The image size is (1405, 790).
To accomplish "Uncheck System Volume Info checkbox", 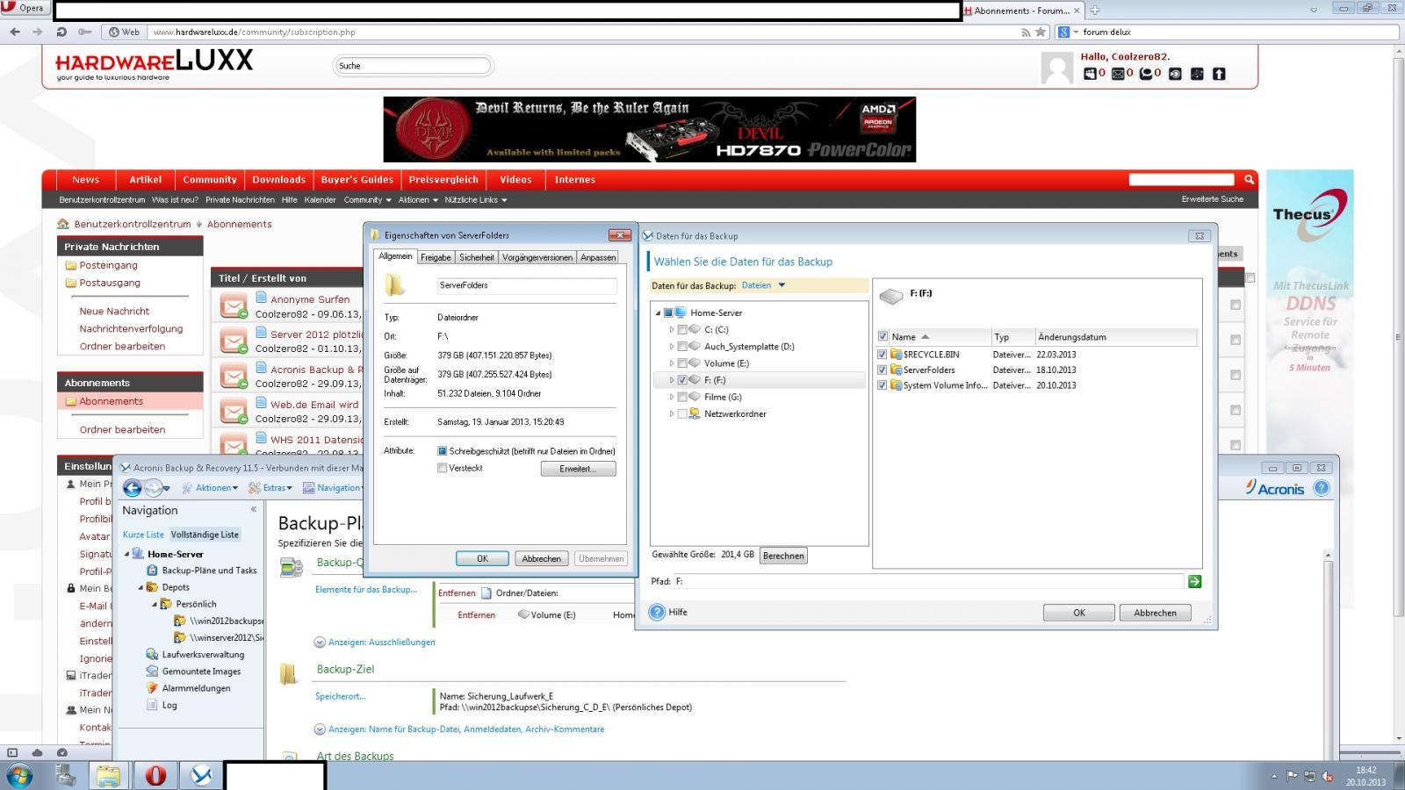I will pyautogui.click(x=883, y=385).
